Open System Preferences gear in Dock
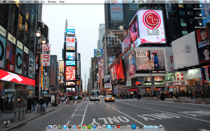This screenshot has height=131, width=210. [x=129, y=127]
